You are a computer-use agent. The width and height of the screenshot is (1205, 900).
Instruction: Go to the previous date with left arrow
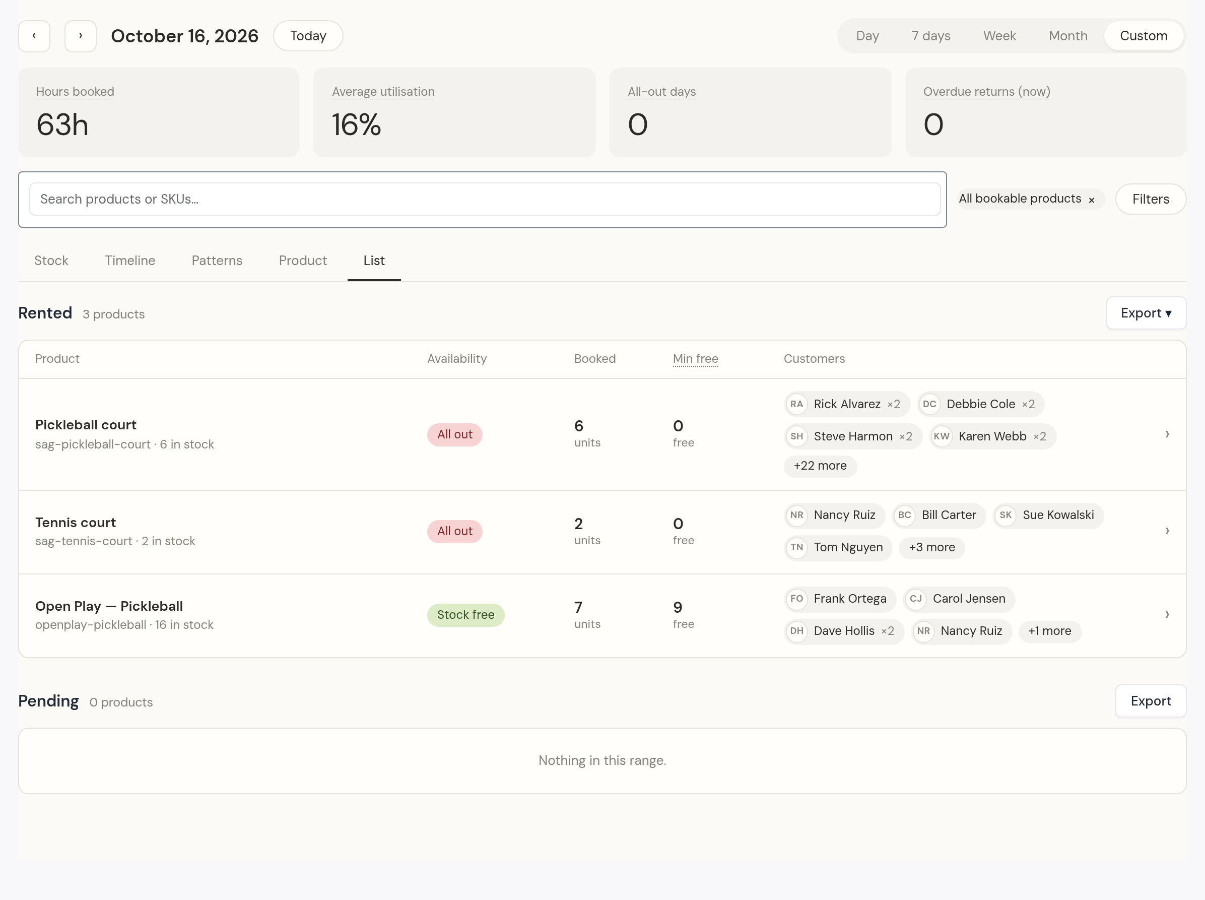pos(34,36)
